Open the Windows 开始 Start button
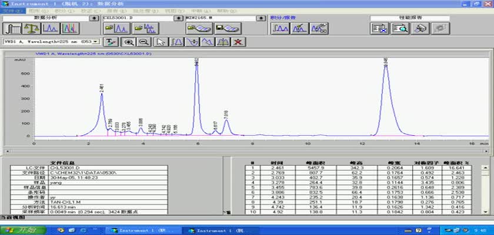The width and height of the screenshot is (494, 235). 23,230
